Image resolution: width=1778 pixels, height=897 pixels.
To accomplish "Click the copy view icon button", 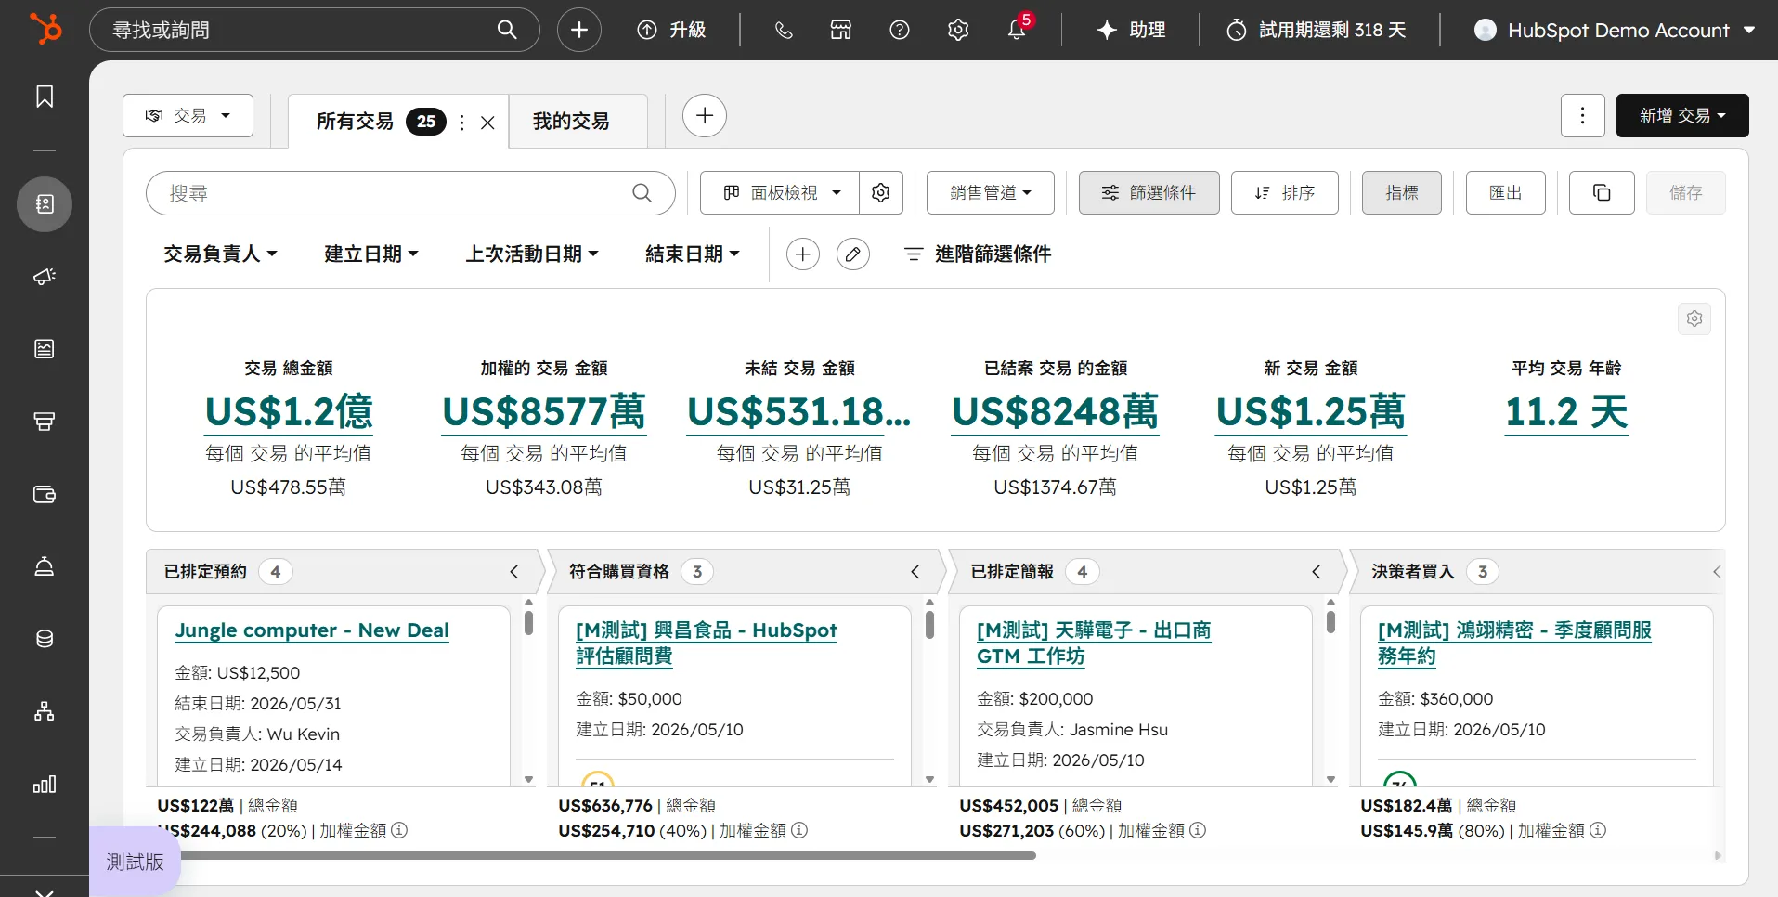I will (1602, 192).
